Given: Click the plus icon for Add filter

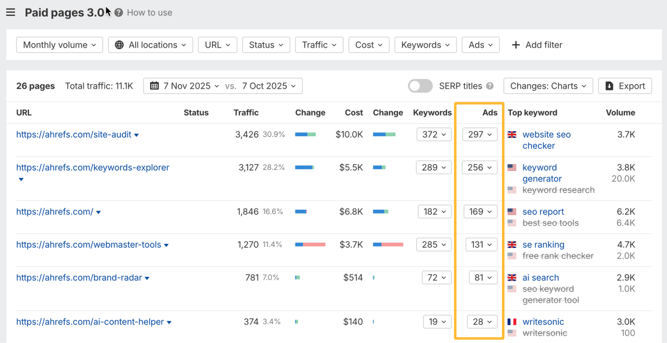Looking at the screenshot, I should 516,45.
